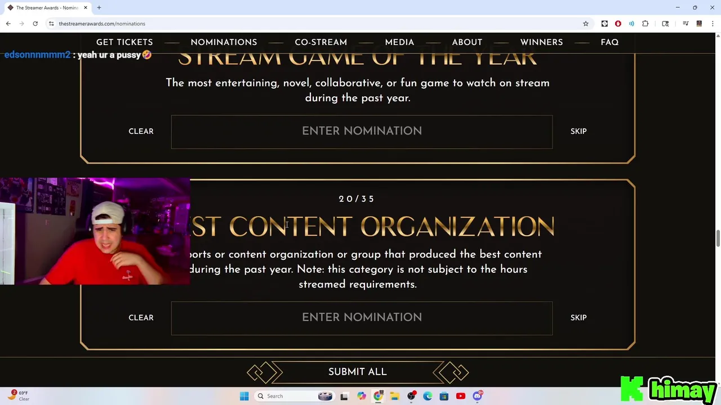Open the MEDIA nav page
Viewport: 721px width, 405px height.
pyautogui.click(x=399, y=42)
